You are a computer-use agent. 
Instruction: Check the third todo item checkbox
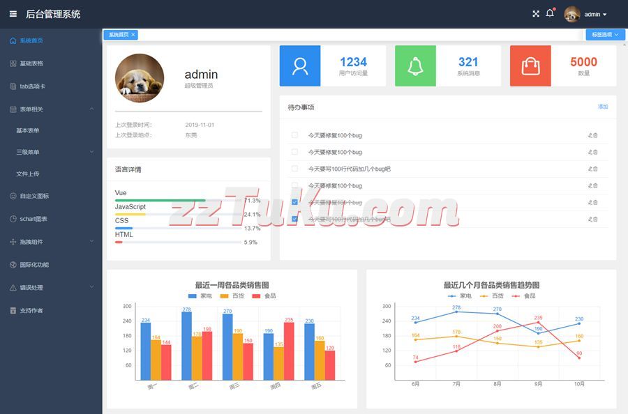294,169
